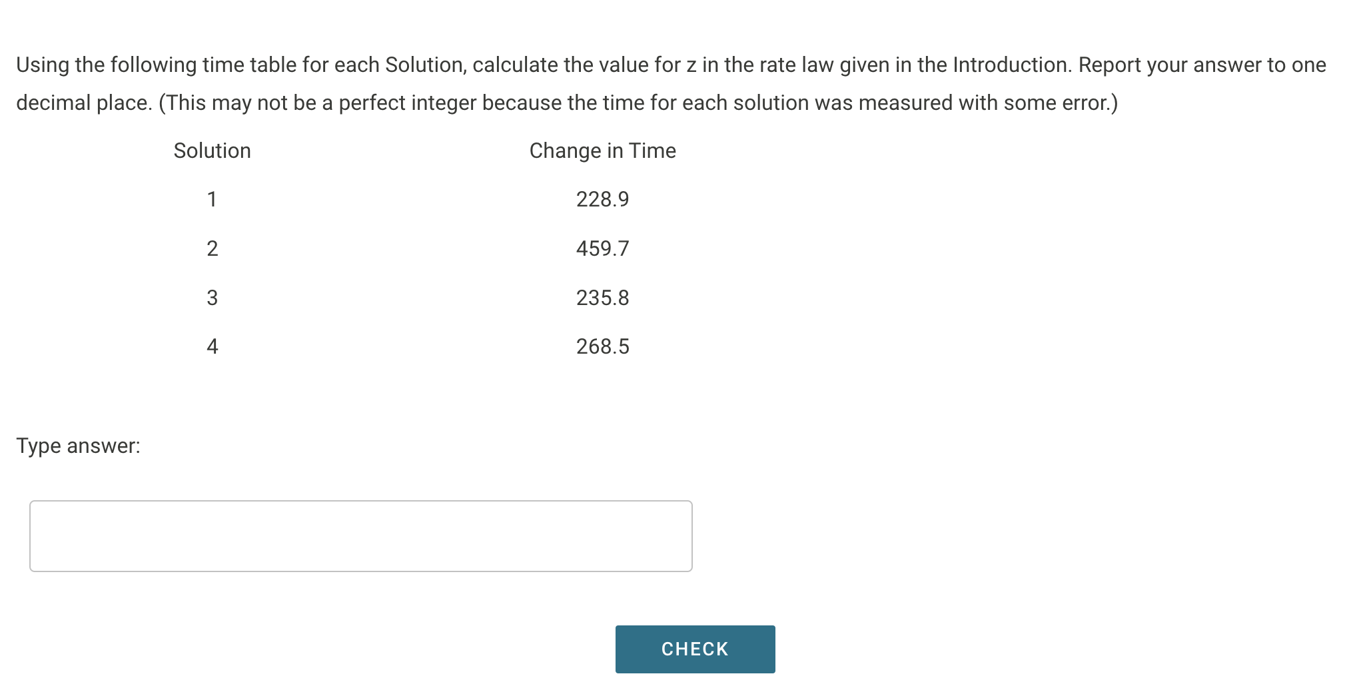The image size is (1355, 696).
Task: Click the CHECK button
Action: [695, 649]
